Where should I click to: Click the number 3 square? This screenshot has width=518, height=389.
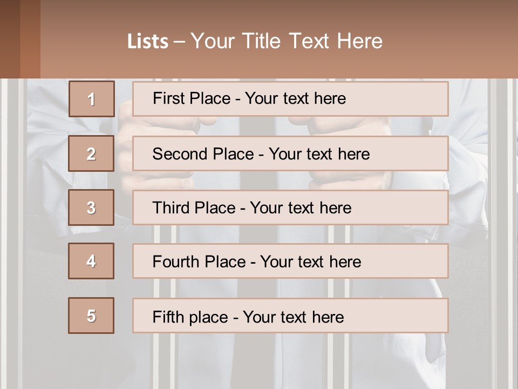(91, 207)
